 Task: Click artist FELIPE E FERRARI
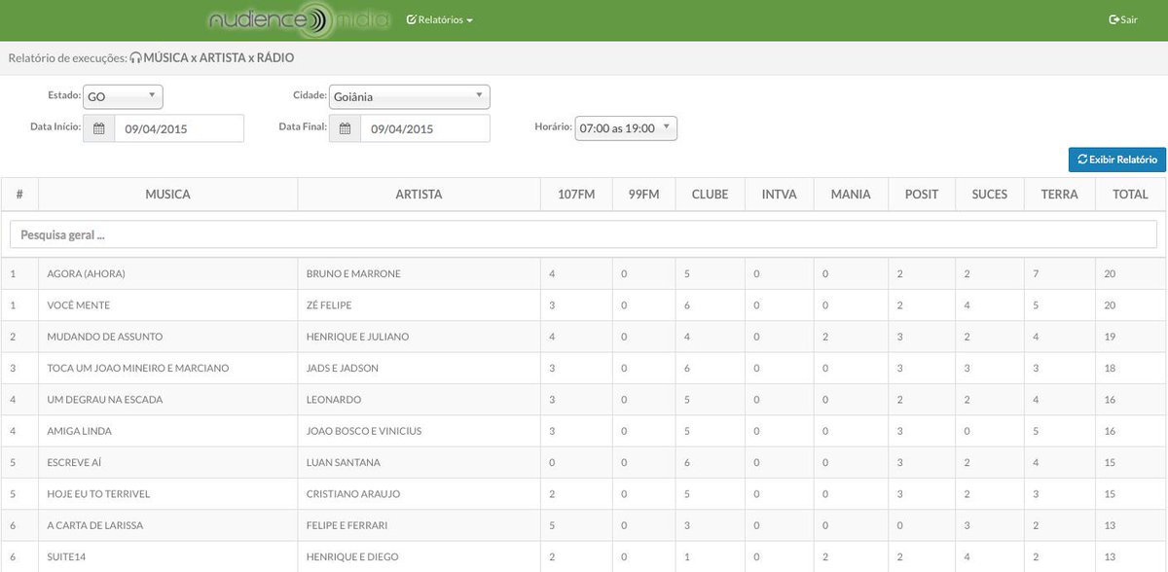point(347,525)
